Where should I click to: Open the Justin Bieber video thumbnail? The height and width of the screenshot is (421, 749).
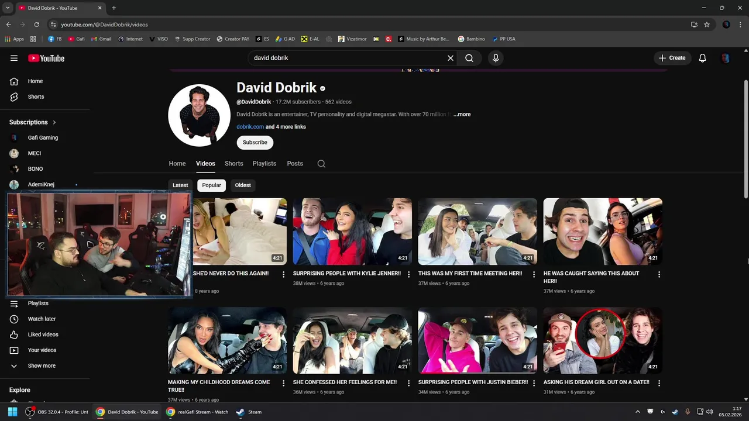477,340
